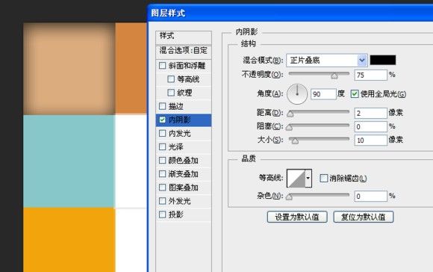Viewport: 433px width, 272px height.
Task: Select the 内阴影 style row label
Action: pos(179,120)
